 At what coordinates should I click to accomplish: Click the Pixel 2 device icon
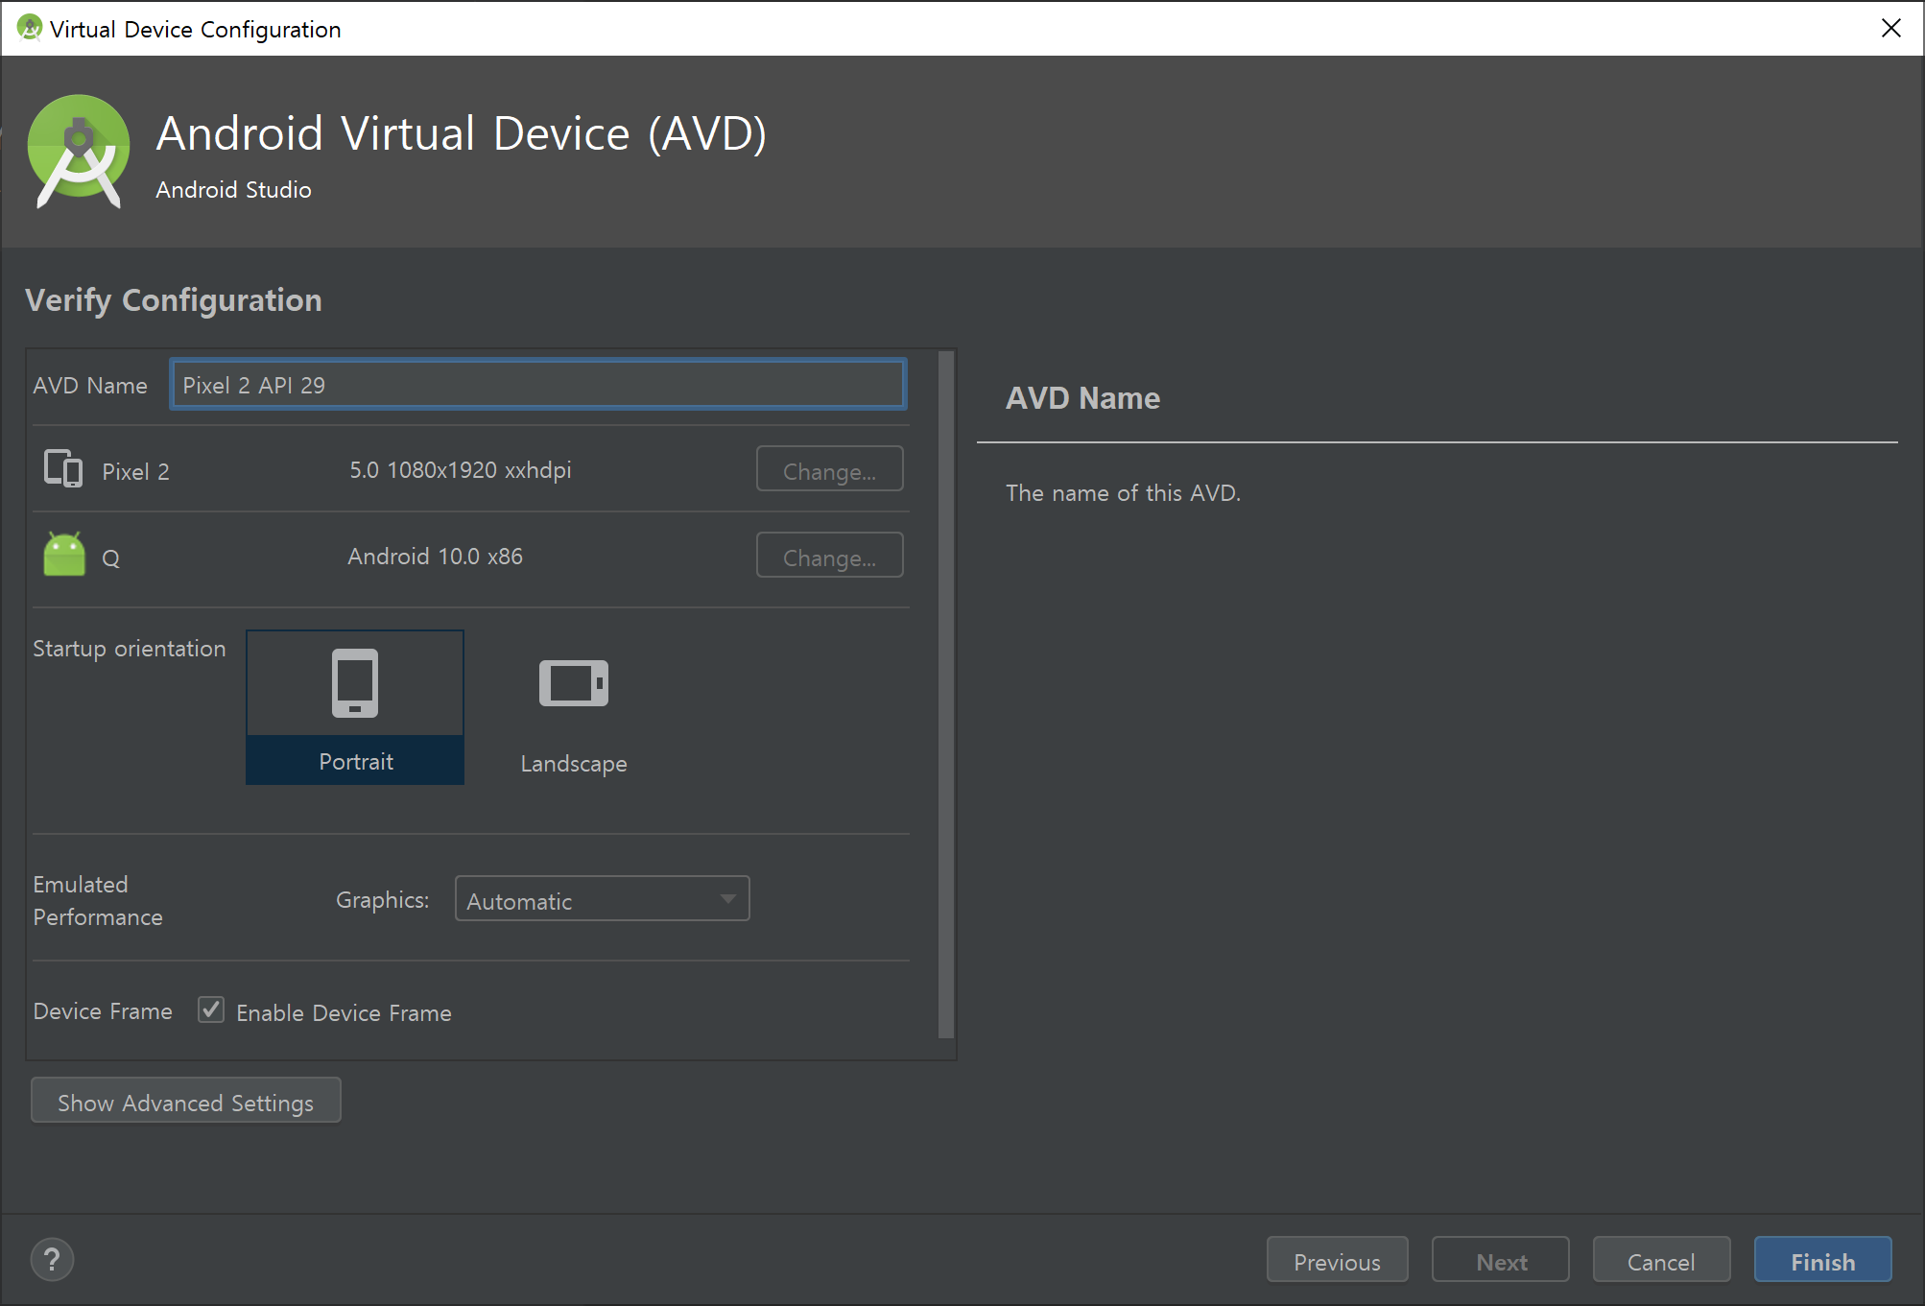click(x=63, y=469)
